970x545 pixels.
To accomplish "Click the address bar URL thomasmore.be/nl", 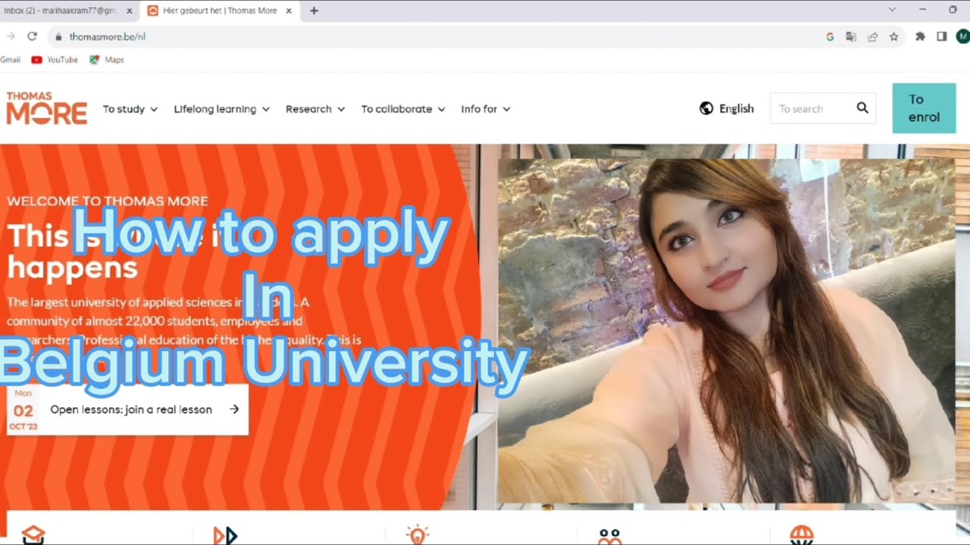I will pos(108,36).
